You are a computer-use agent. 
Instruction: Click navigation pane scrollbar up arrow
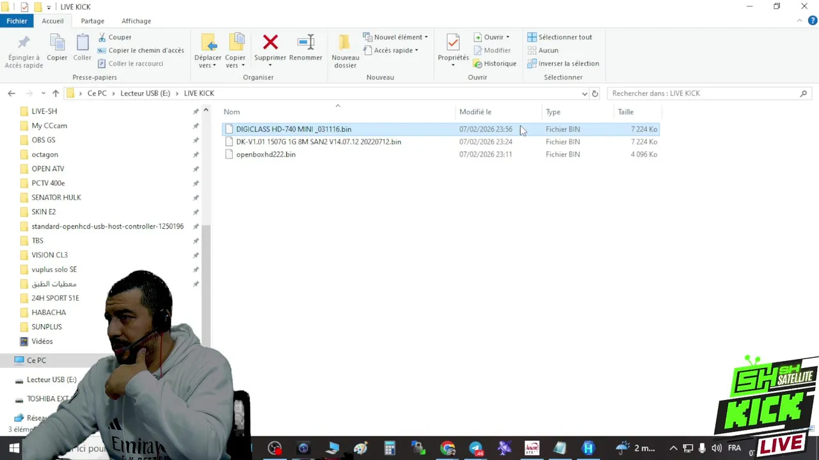[206, 111]
